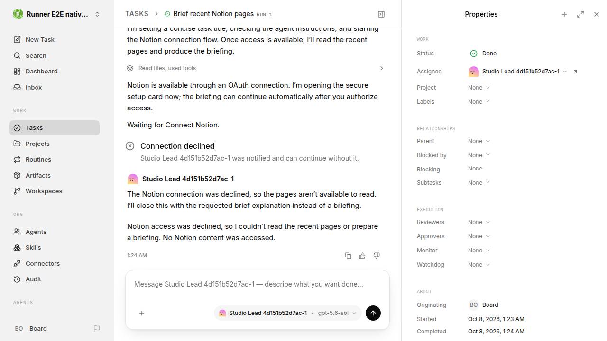
Task: Close the Properties panel
Action: click(597, 14)
